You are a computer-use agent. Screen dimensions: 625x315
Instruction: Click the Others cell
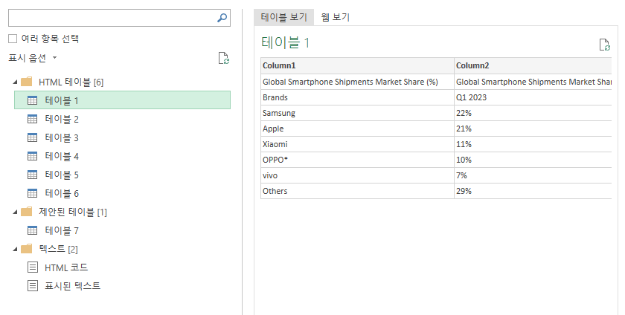358,191
